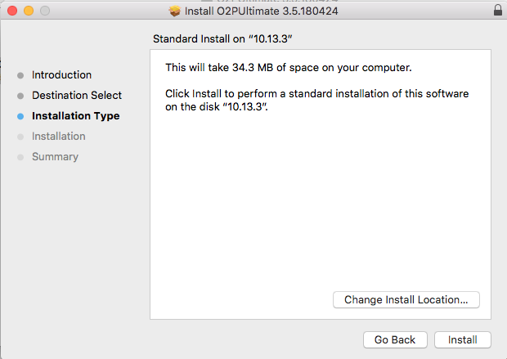This screenshot has height=359, width=507.
Task: Click the package box icon in title bar
Action: 175,11
